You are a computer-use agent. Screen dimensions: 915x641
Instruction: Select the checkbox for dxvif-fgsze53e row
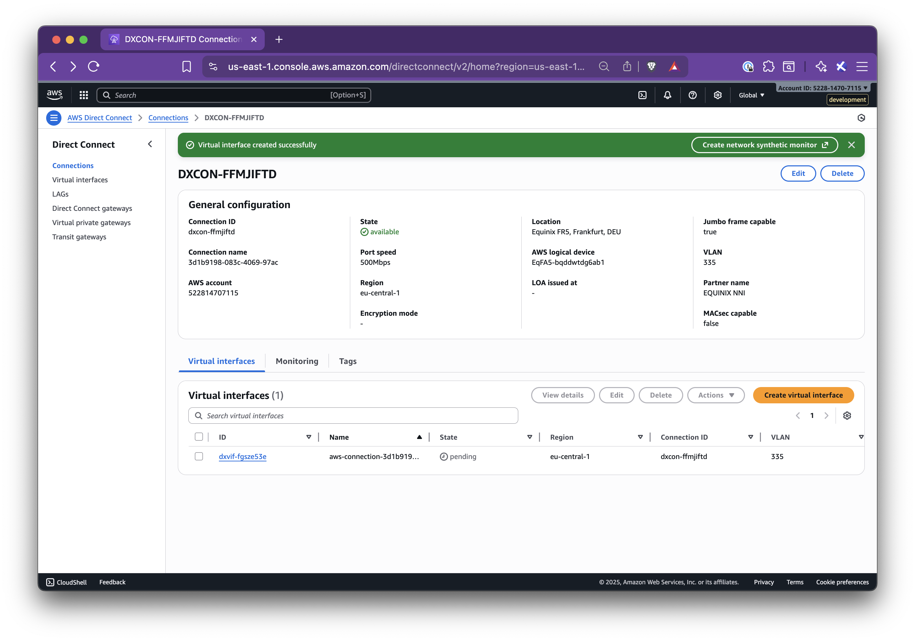[199, 456]
